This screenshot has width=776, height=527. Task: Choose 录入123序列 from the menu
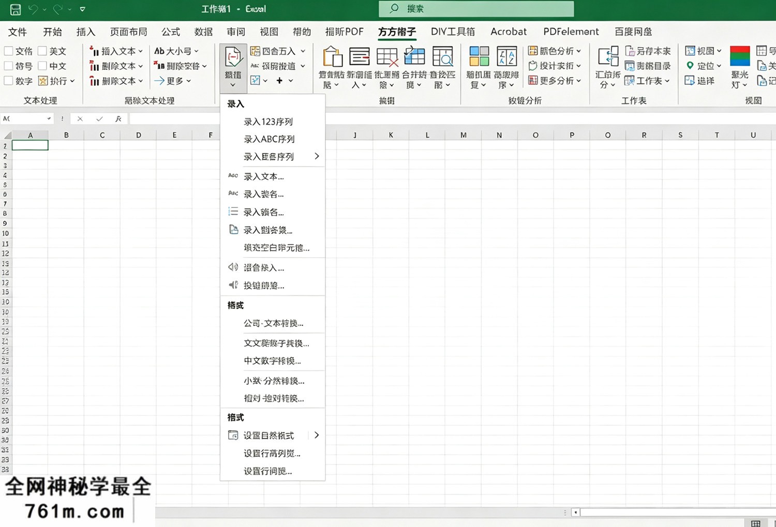[273, 122]
